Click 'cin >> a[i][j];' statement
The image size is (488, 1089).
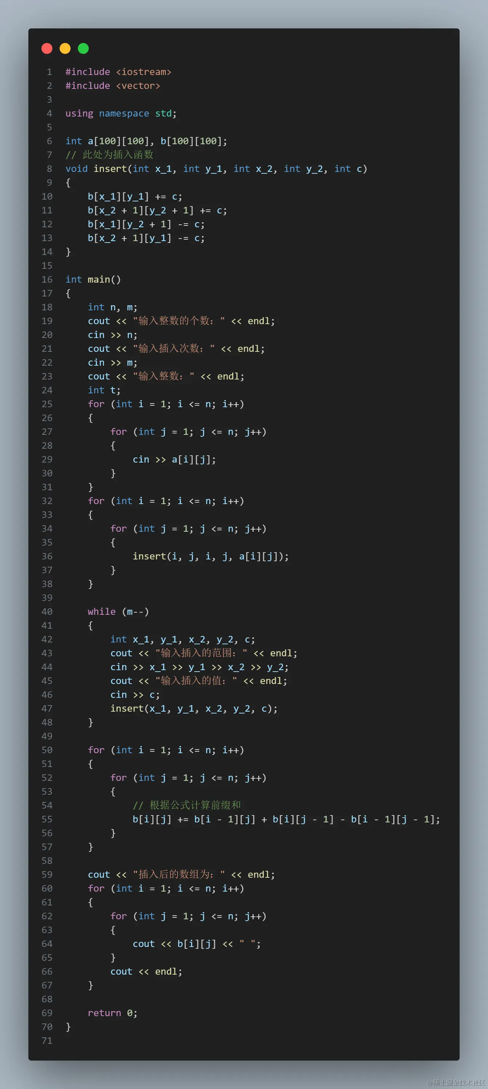pos(174,460)
